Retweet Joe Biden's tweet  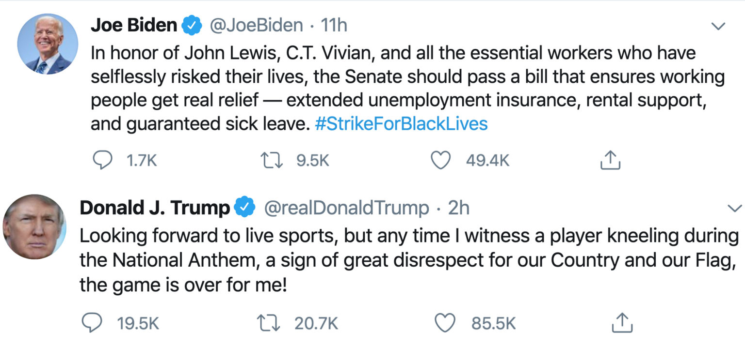point(271,160)
